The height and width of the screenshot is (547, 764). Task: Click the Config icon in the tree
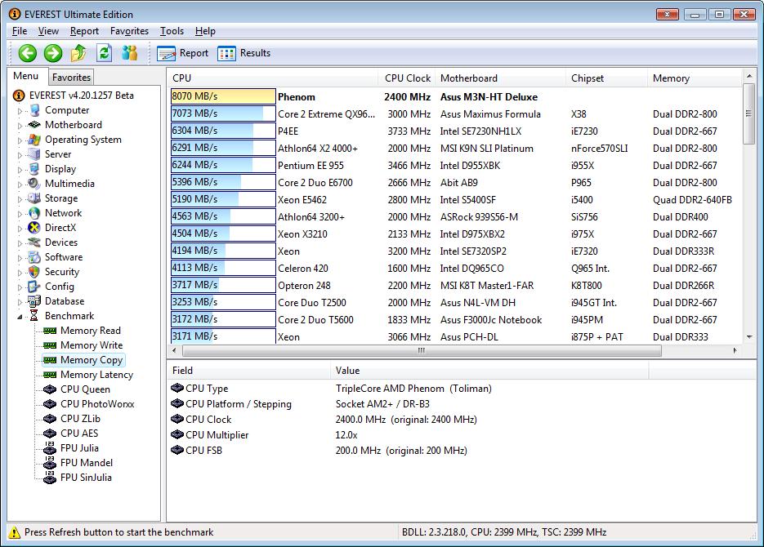34,287
